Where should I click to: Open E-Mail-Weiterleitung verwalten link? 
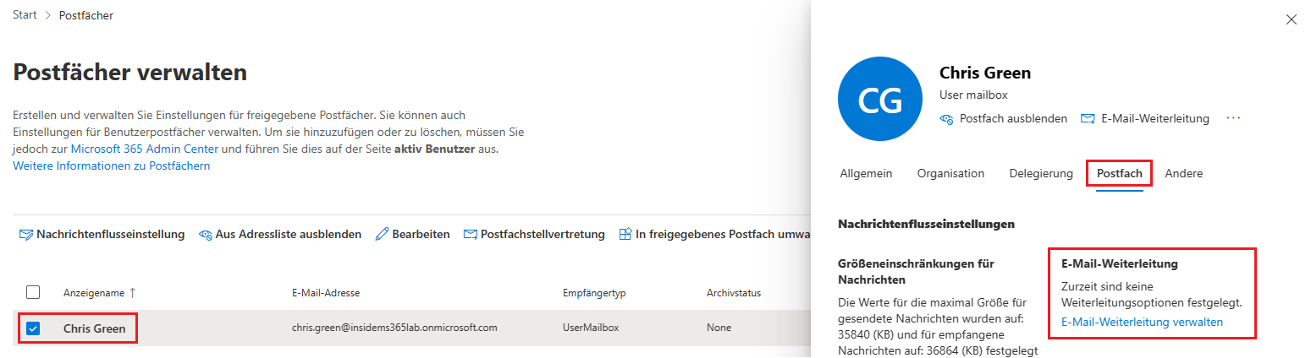pyautogui.click(x=1142, y=322)
